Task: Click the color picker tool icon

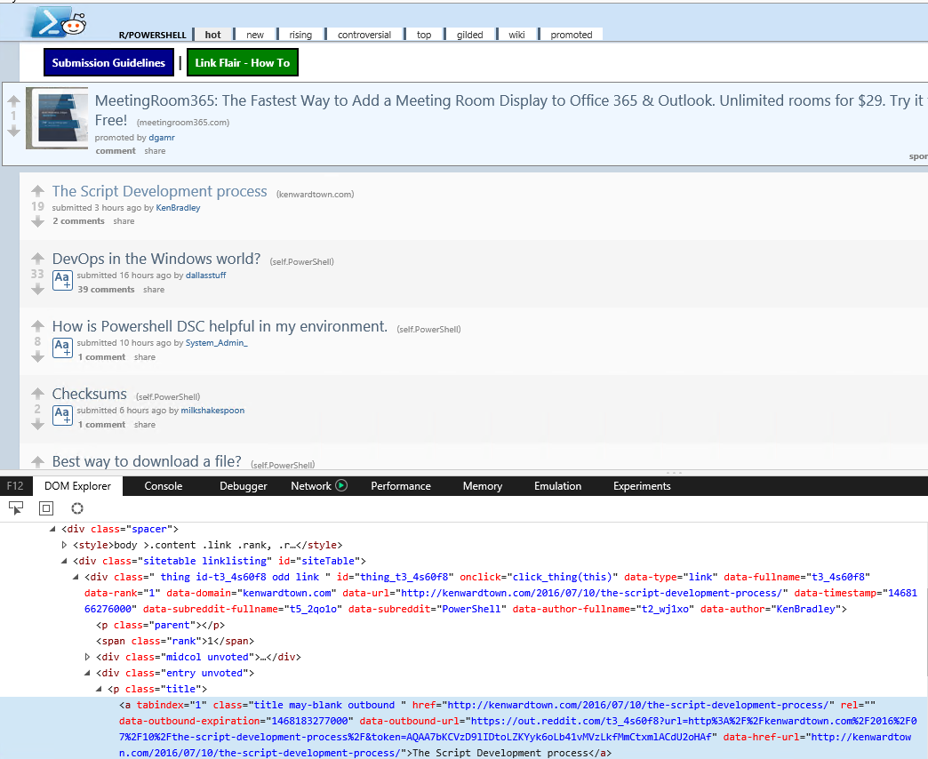Action: [77, 508]
